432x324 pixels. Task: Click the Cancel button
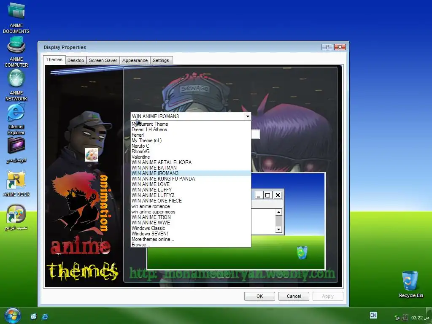click(x=294, y=296)
